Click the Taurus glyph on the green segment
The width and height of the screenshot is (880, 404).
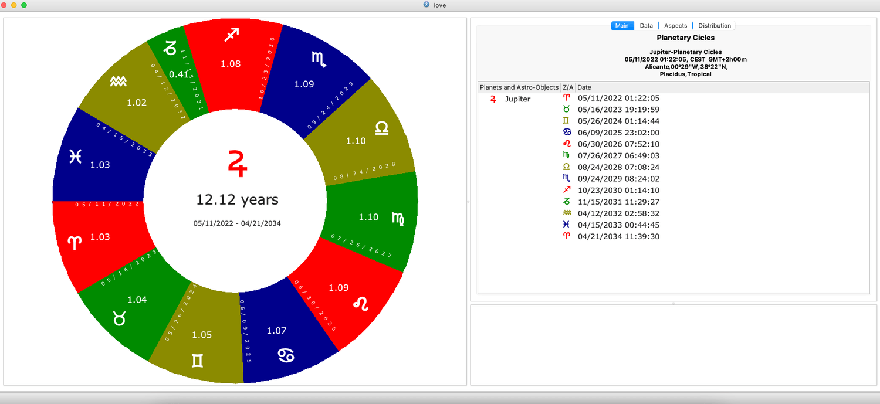pyautogui.click(x=120, y=318)
